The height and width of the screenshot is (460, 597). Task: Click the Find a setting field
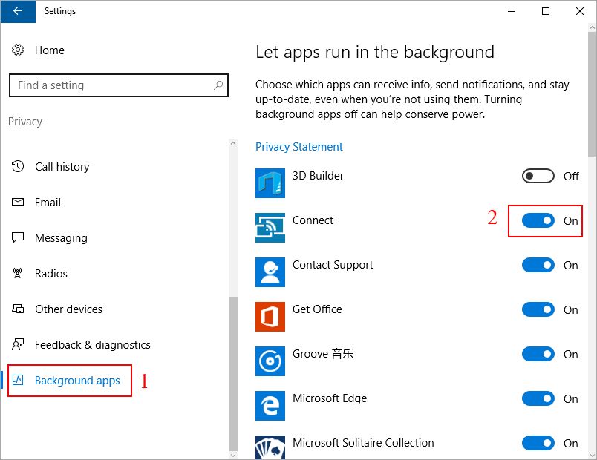[118, 85]
